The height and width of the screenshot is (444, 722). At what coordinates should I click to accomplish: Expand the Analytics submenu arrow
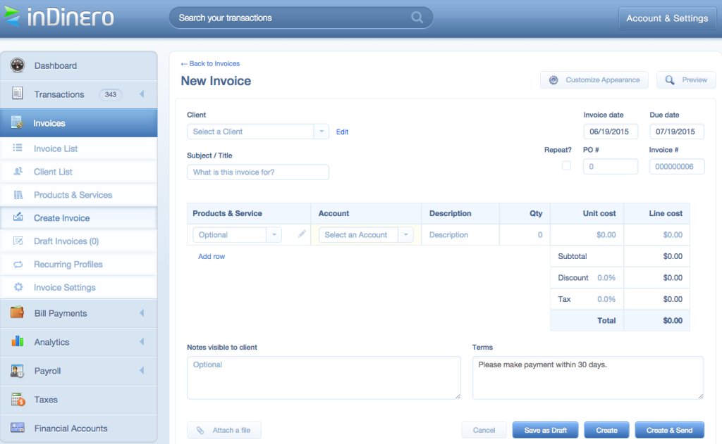142,341
